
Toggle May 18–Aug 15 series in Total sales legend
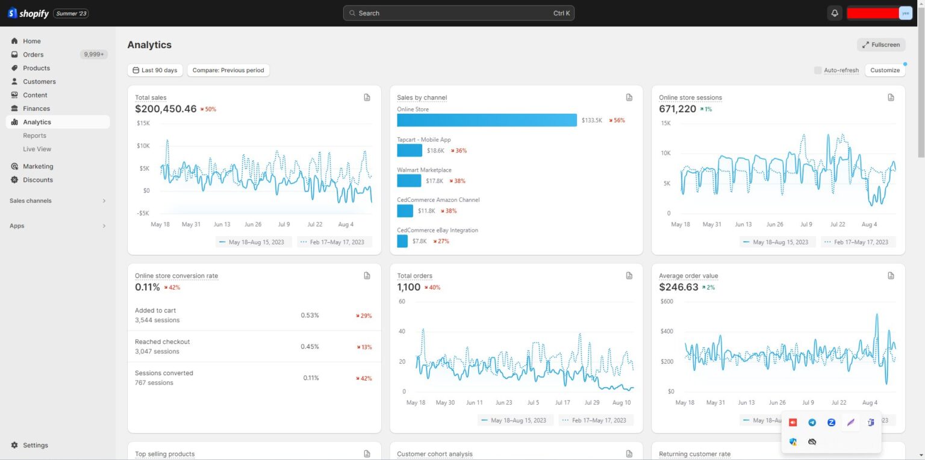point(254,242)
